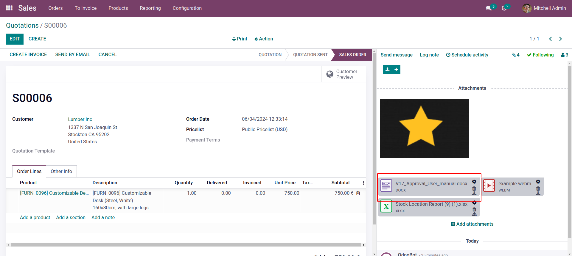
Task: Toggle the Following subscription status
Action: click(540, 55)
